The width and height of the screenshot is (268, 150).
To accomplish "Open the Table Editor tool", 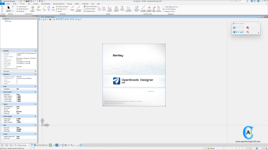I will click(154, 9).
